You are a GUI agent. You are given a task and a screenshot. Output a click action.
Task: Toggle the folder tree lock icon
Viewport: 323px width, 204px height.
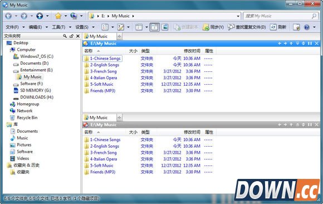[71, 36]
